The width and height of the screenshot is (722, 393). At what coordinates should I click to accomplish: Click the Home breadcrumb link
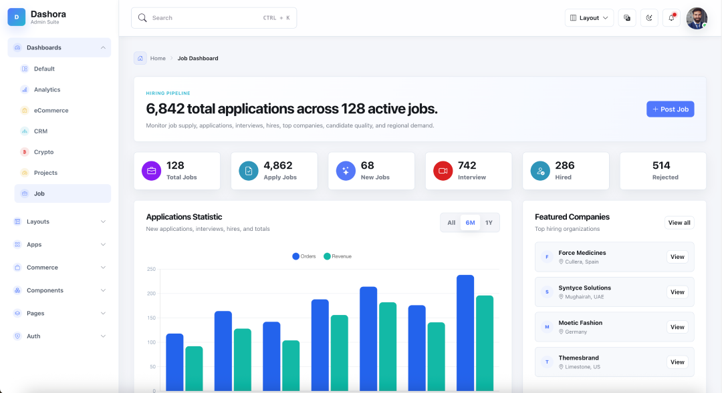[158, 58]
